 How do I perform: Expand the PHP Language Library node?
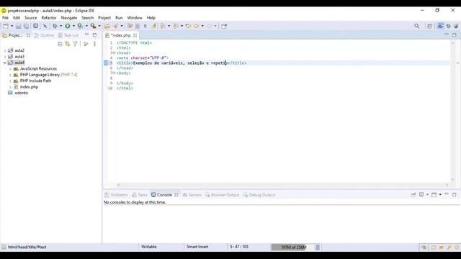coord(10,75)
